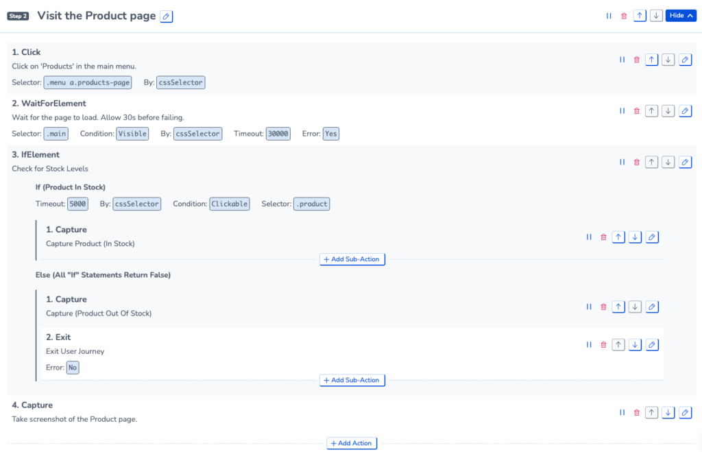Click 'Take screenshot of the Product page.' description
702x452 pixels.
tap(74, 419)
